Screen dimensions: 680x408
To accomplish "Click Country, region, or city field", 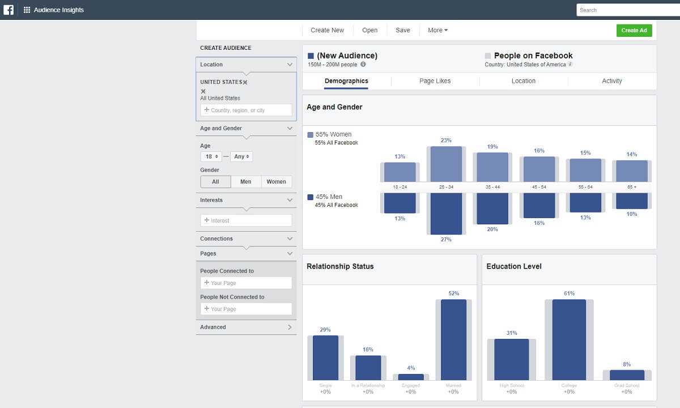I will click(246, 110).
